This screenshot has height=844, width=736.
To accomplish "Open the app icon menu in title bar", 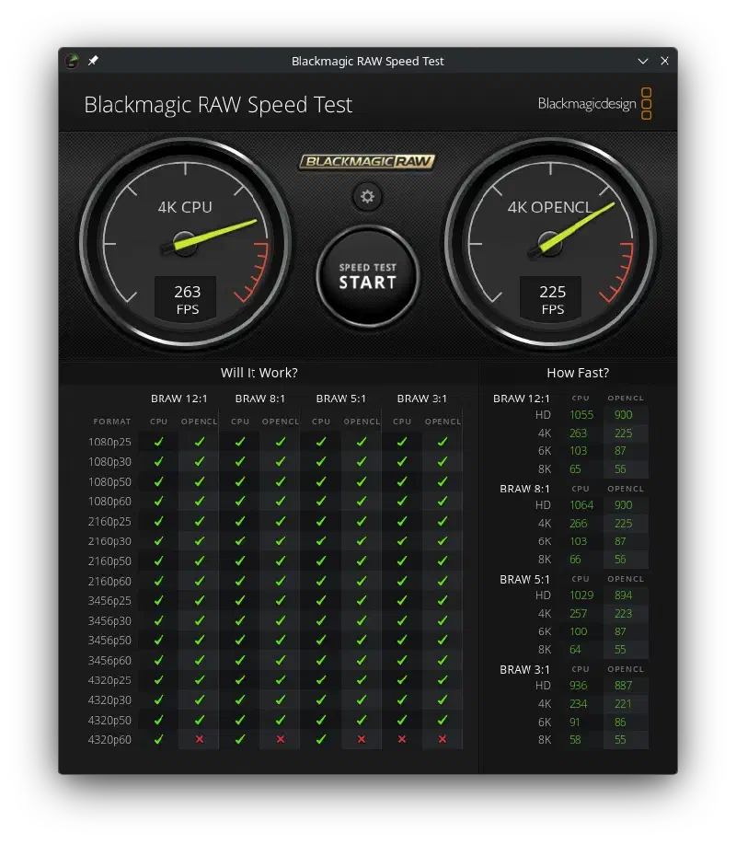I will point(72,61).
